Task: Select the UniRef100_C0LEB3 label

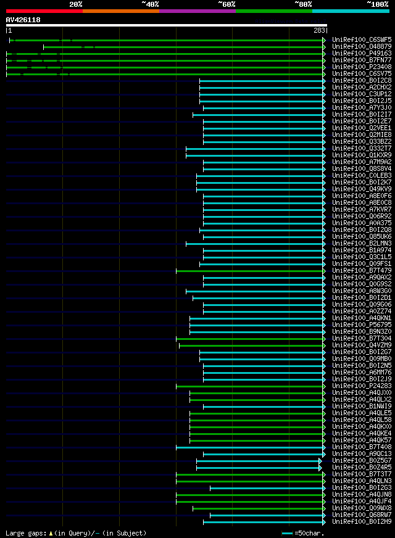Action: (x=362, y=176)
